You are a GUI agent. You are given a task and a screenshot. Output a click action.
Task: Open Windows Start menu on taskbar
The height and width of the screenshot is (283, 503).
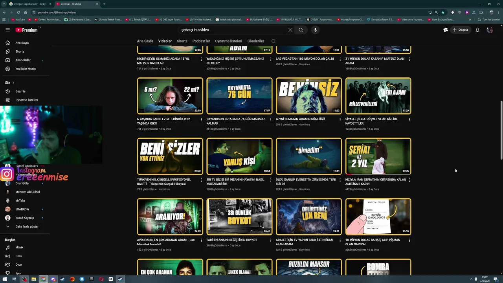[6, 279]
